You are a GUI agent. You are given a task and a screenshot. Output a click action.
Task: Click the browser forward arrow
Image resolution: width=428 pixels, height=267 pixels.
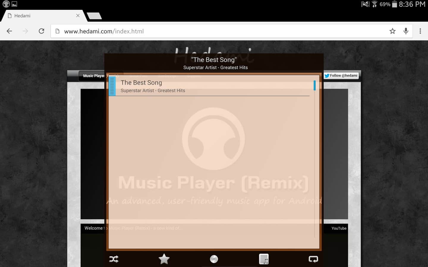click(26, 31)
